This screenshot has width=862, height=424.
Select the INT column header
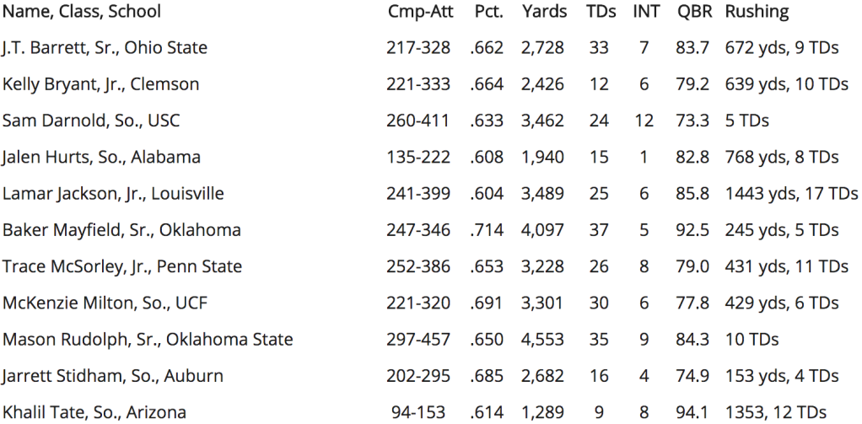point(646,12)
